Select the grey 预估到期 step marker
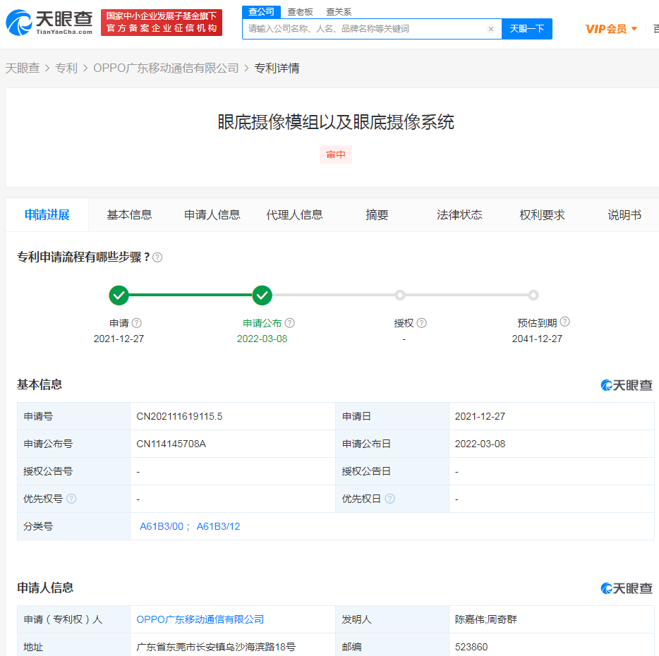The image size is (659, 656). [533, 295]
